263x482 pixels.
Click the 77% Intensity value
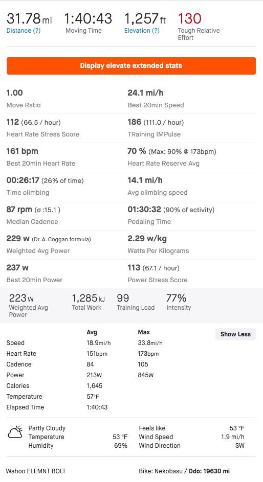pos(176,298)
